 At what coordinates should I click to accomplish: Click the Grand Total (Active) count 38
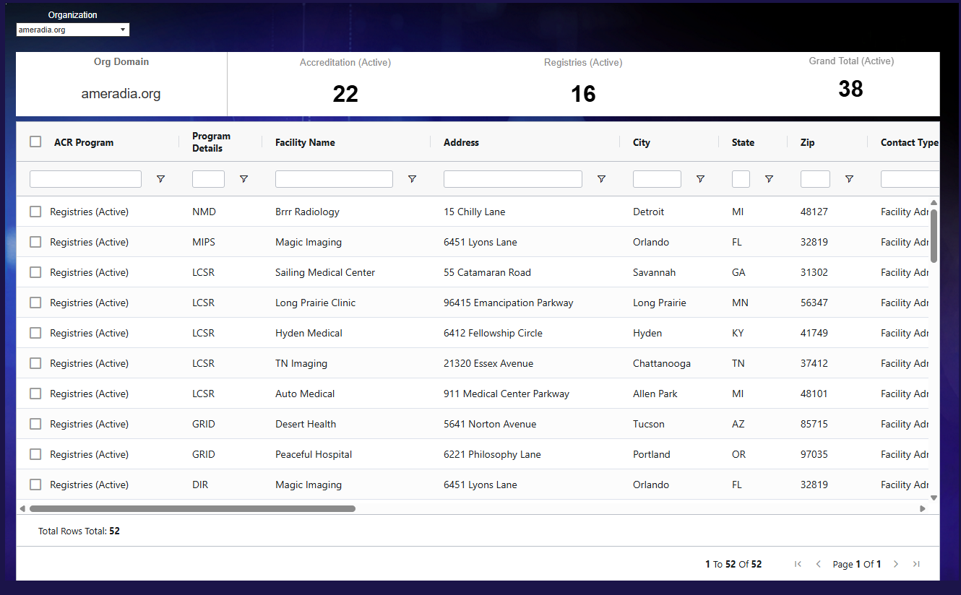850,89
